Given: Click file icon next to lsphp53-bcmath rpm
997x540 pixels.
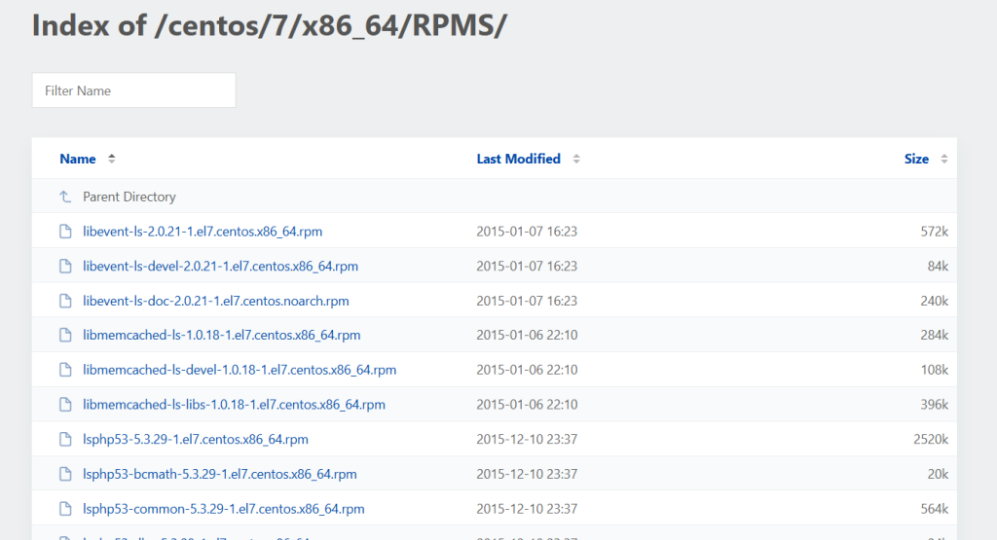Looking at the screenshot, I should 65,474.
